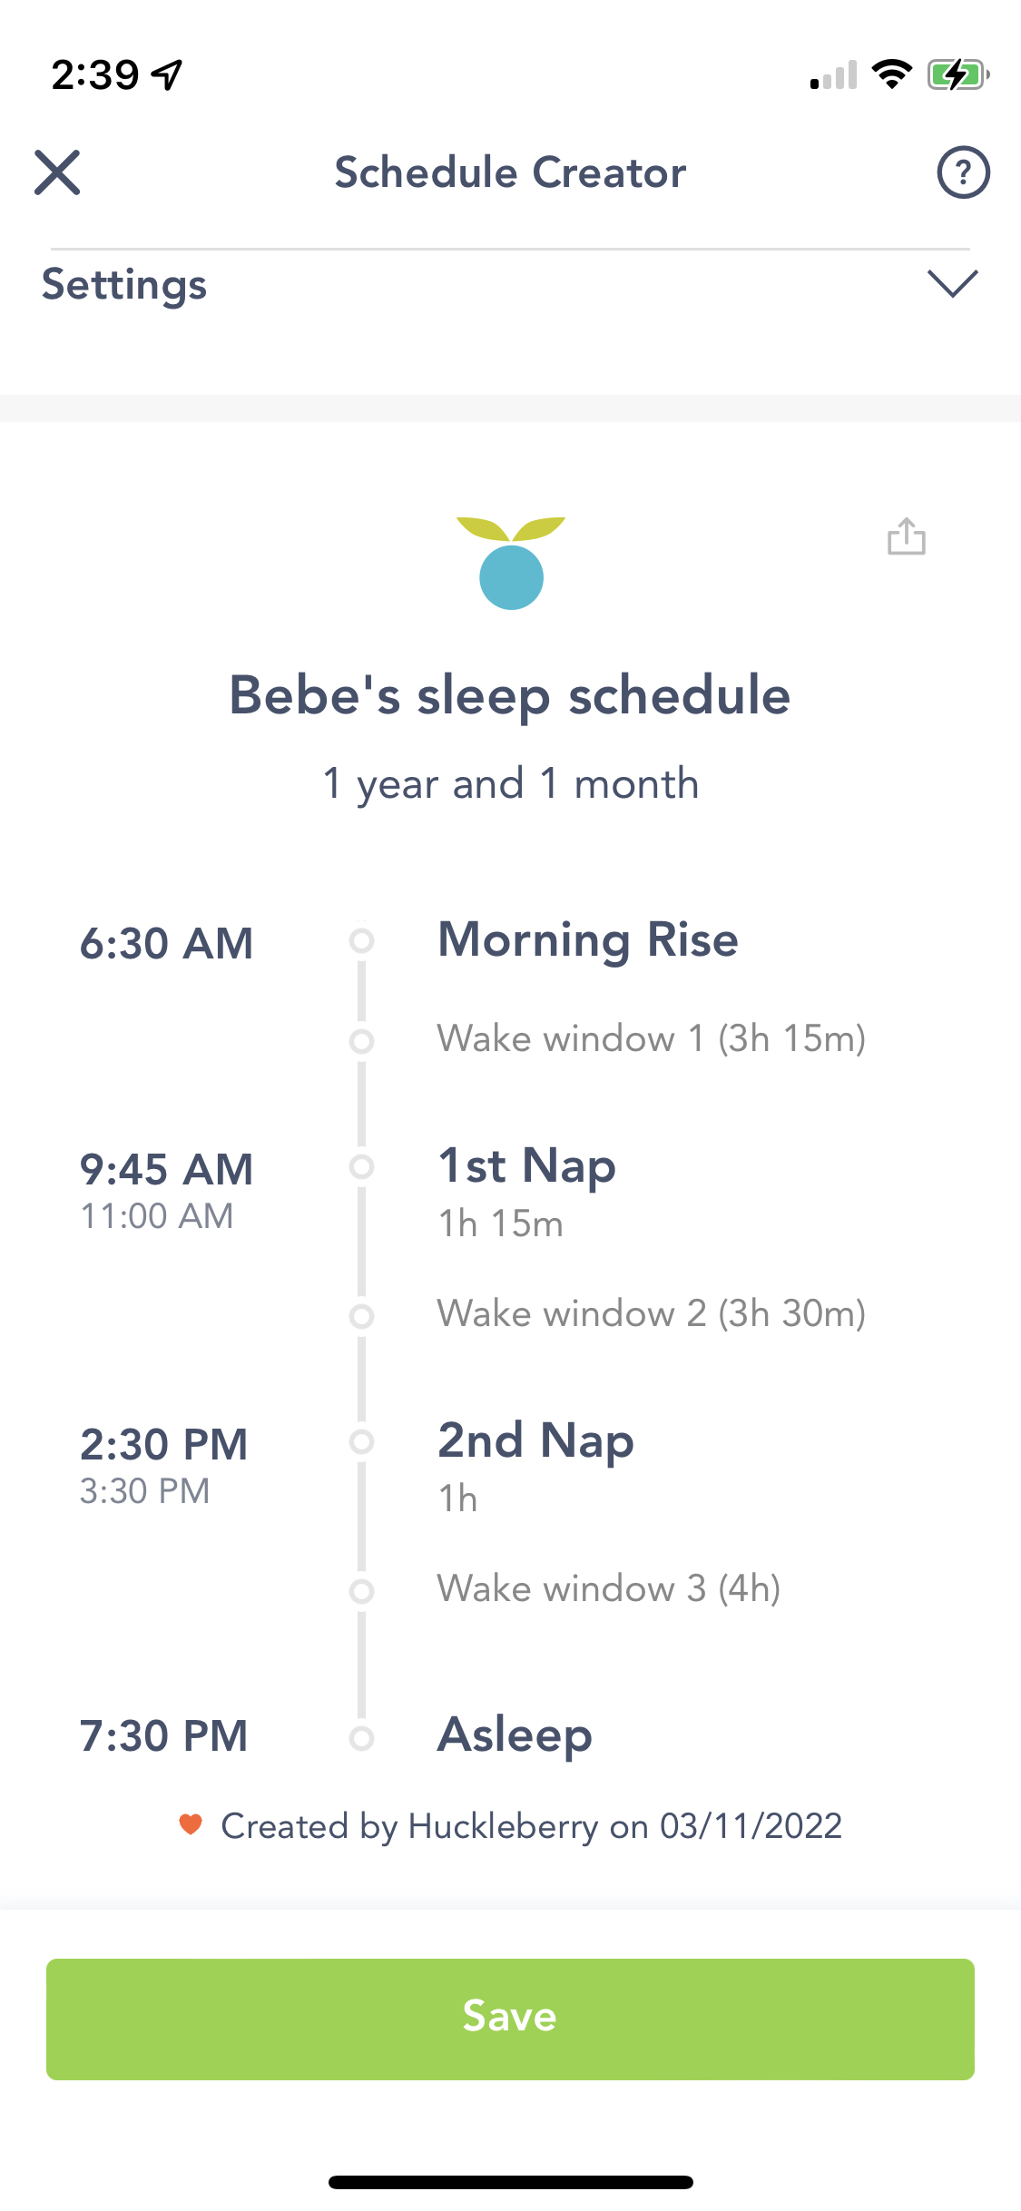The width and height of the screenshot is (1021, 2211).
Task: Tap the battery charging status icon
Action: 957,74
